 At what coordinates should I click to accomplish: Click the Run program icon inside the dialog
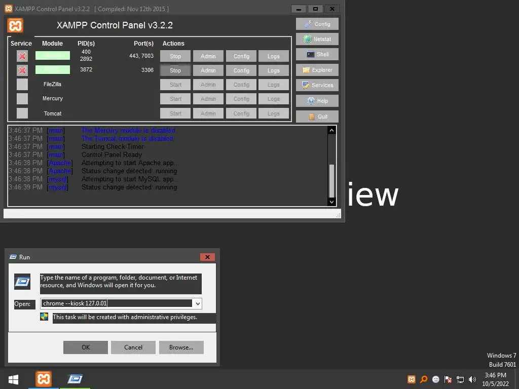(x=22, y=282)
